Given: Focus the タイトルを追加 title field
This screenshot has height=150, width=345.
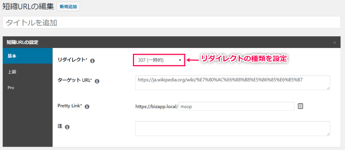Looking at the screenshot, I should 171,22.
